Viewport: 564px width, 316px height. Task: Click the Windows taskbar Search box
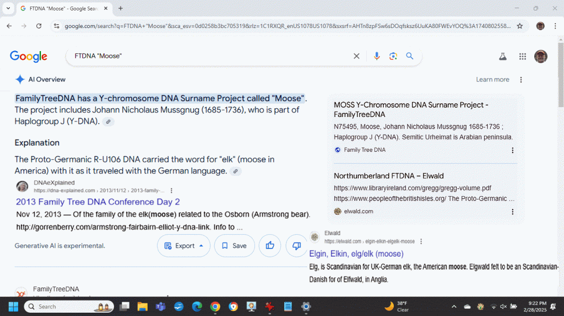pyautogui.click(x=69, y=306)
